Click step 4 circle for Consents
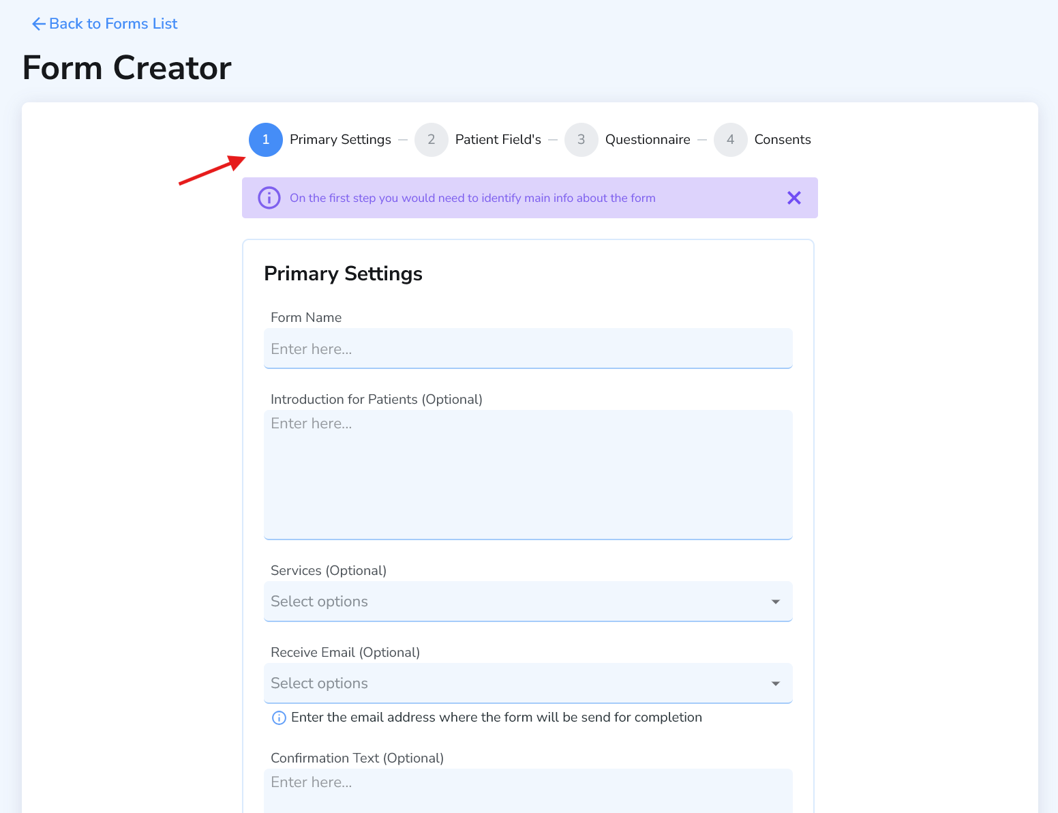Image resolution: width=1058 pixels, height=813 pixels. coord(730,139)
